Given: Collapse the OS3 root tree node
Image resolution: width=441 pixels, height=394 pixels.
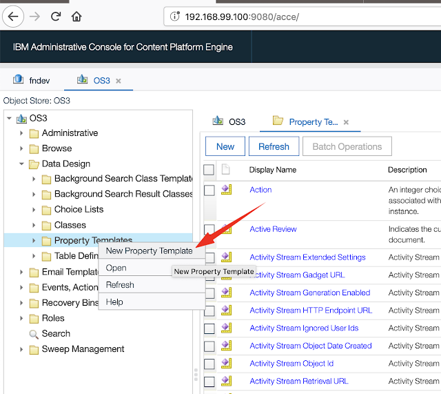Looking at the screenshot, I should pos(9,118).
